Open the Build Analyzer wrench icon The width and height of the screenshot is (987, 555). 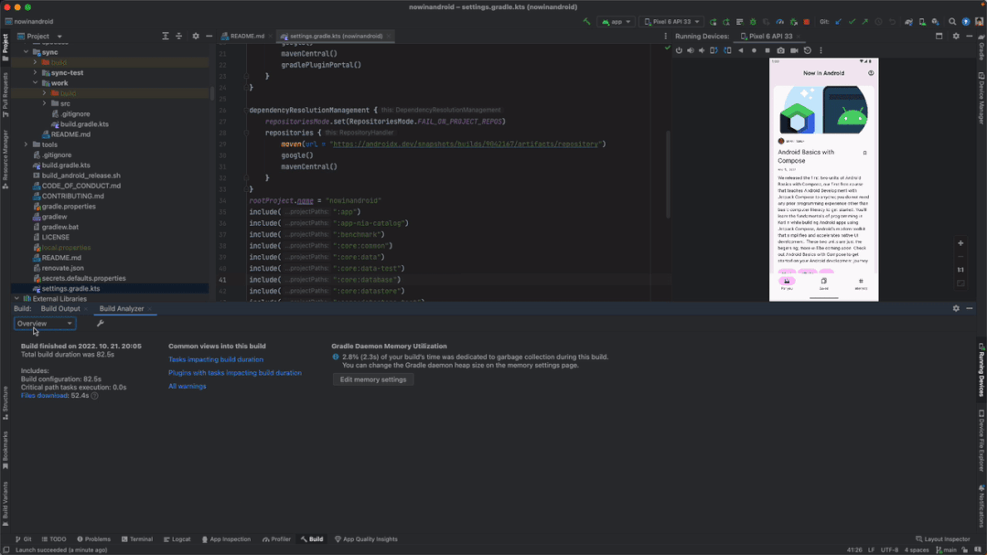tap(100, 324)
